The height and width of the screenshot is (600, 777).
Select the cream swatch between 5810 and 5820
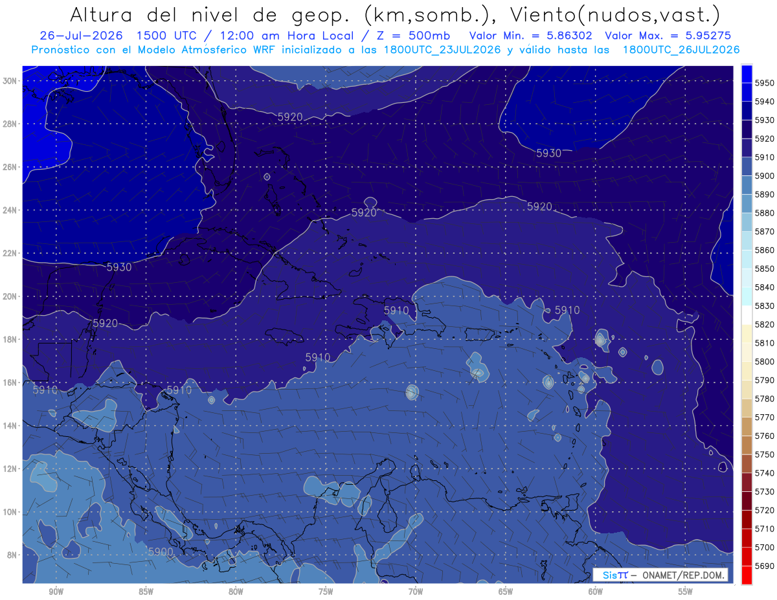pos(746,334)
